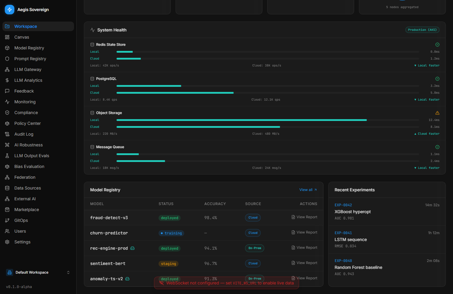
Task: Click the System Health activity icon
Action: coord(93,30)
